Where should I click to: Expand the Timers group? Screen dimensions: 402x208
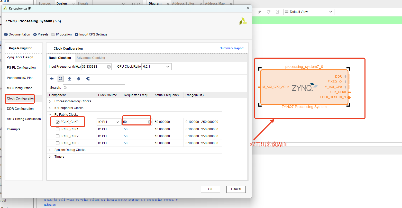point(50,157)
